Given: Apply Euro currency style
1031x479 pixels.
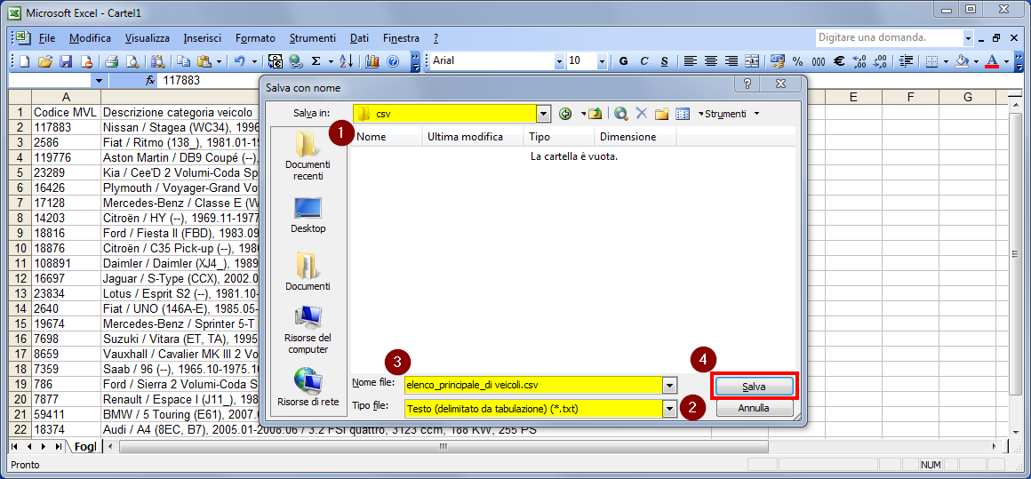Looking at the screenshot, I should point(839,61).
